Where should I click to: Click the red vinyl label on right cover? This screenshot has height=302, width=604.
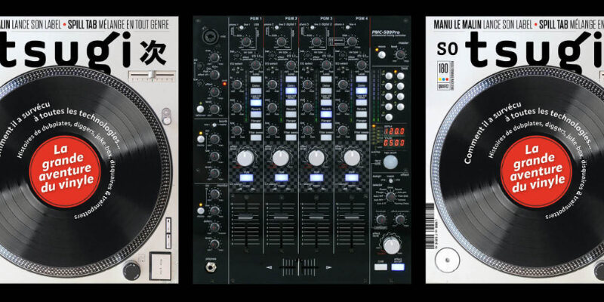coord(536,171)
